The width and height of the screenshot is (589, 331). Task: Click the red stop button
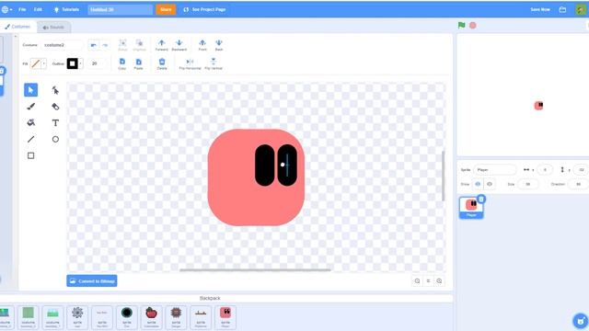473,26
